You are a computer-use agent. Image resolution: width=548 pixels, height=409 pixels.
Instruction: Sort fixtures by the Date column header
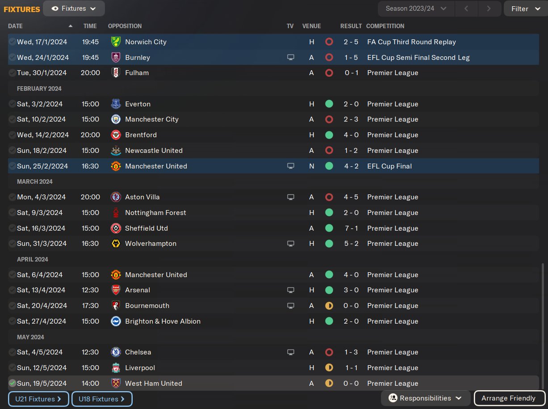click(16, 26)
